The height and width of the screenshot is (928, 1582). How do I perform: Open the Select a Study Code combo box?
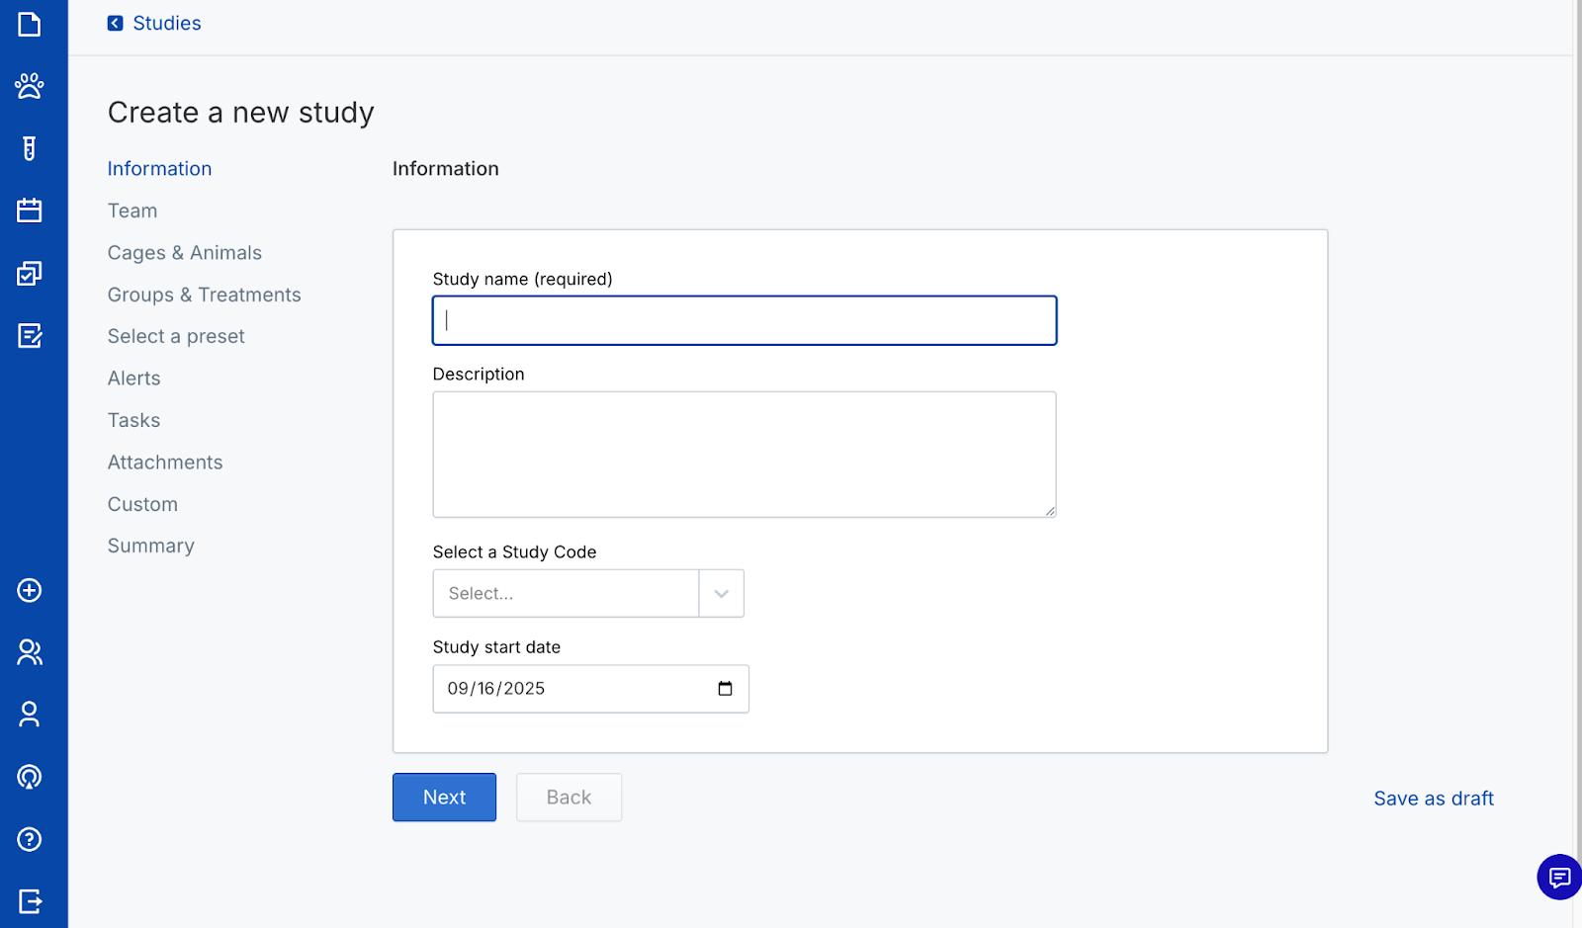[x=566, y=594]
